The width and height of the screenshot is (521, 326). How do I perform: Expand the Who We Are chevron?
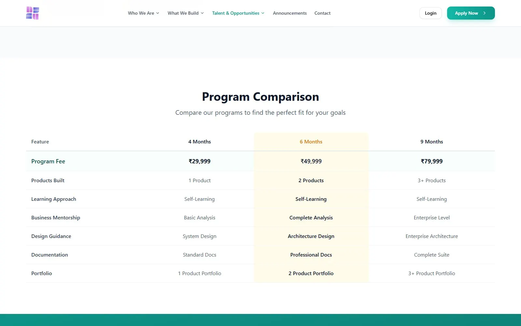pyautogui.click(x=158, y=13)
